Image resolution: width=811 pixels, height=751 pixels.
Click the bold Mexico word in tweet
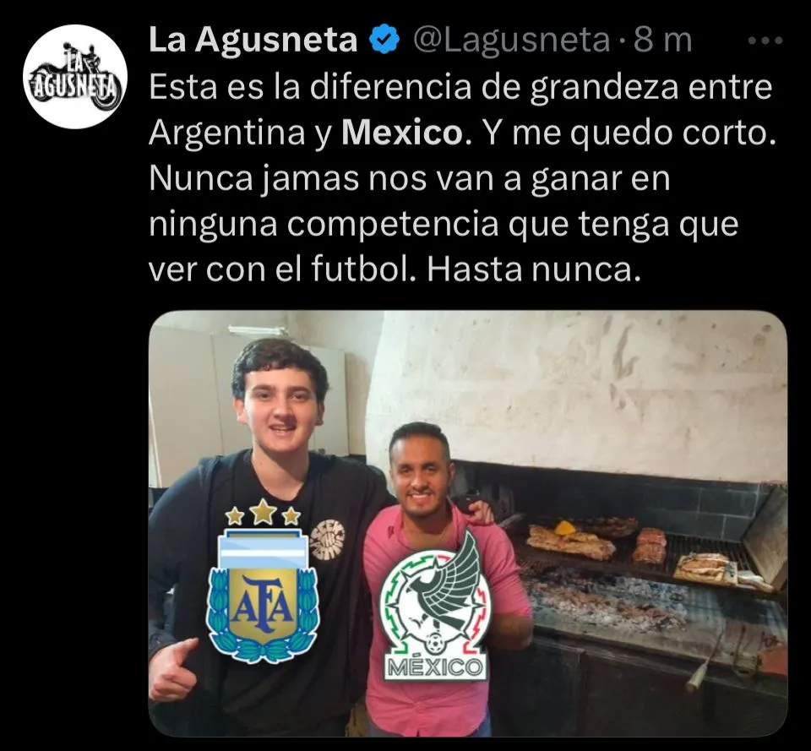(x=402, y=133)
